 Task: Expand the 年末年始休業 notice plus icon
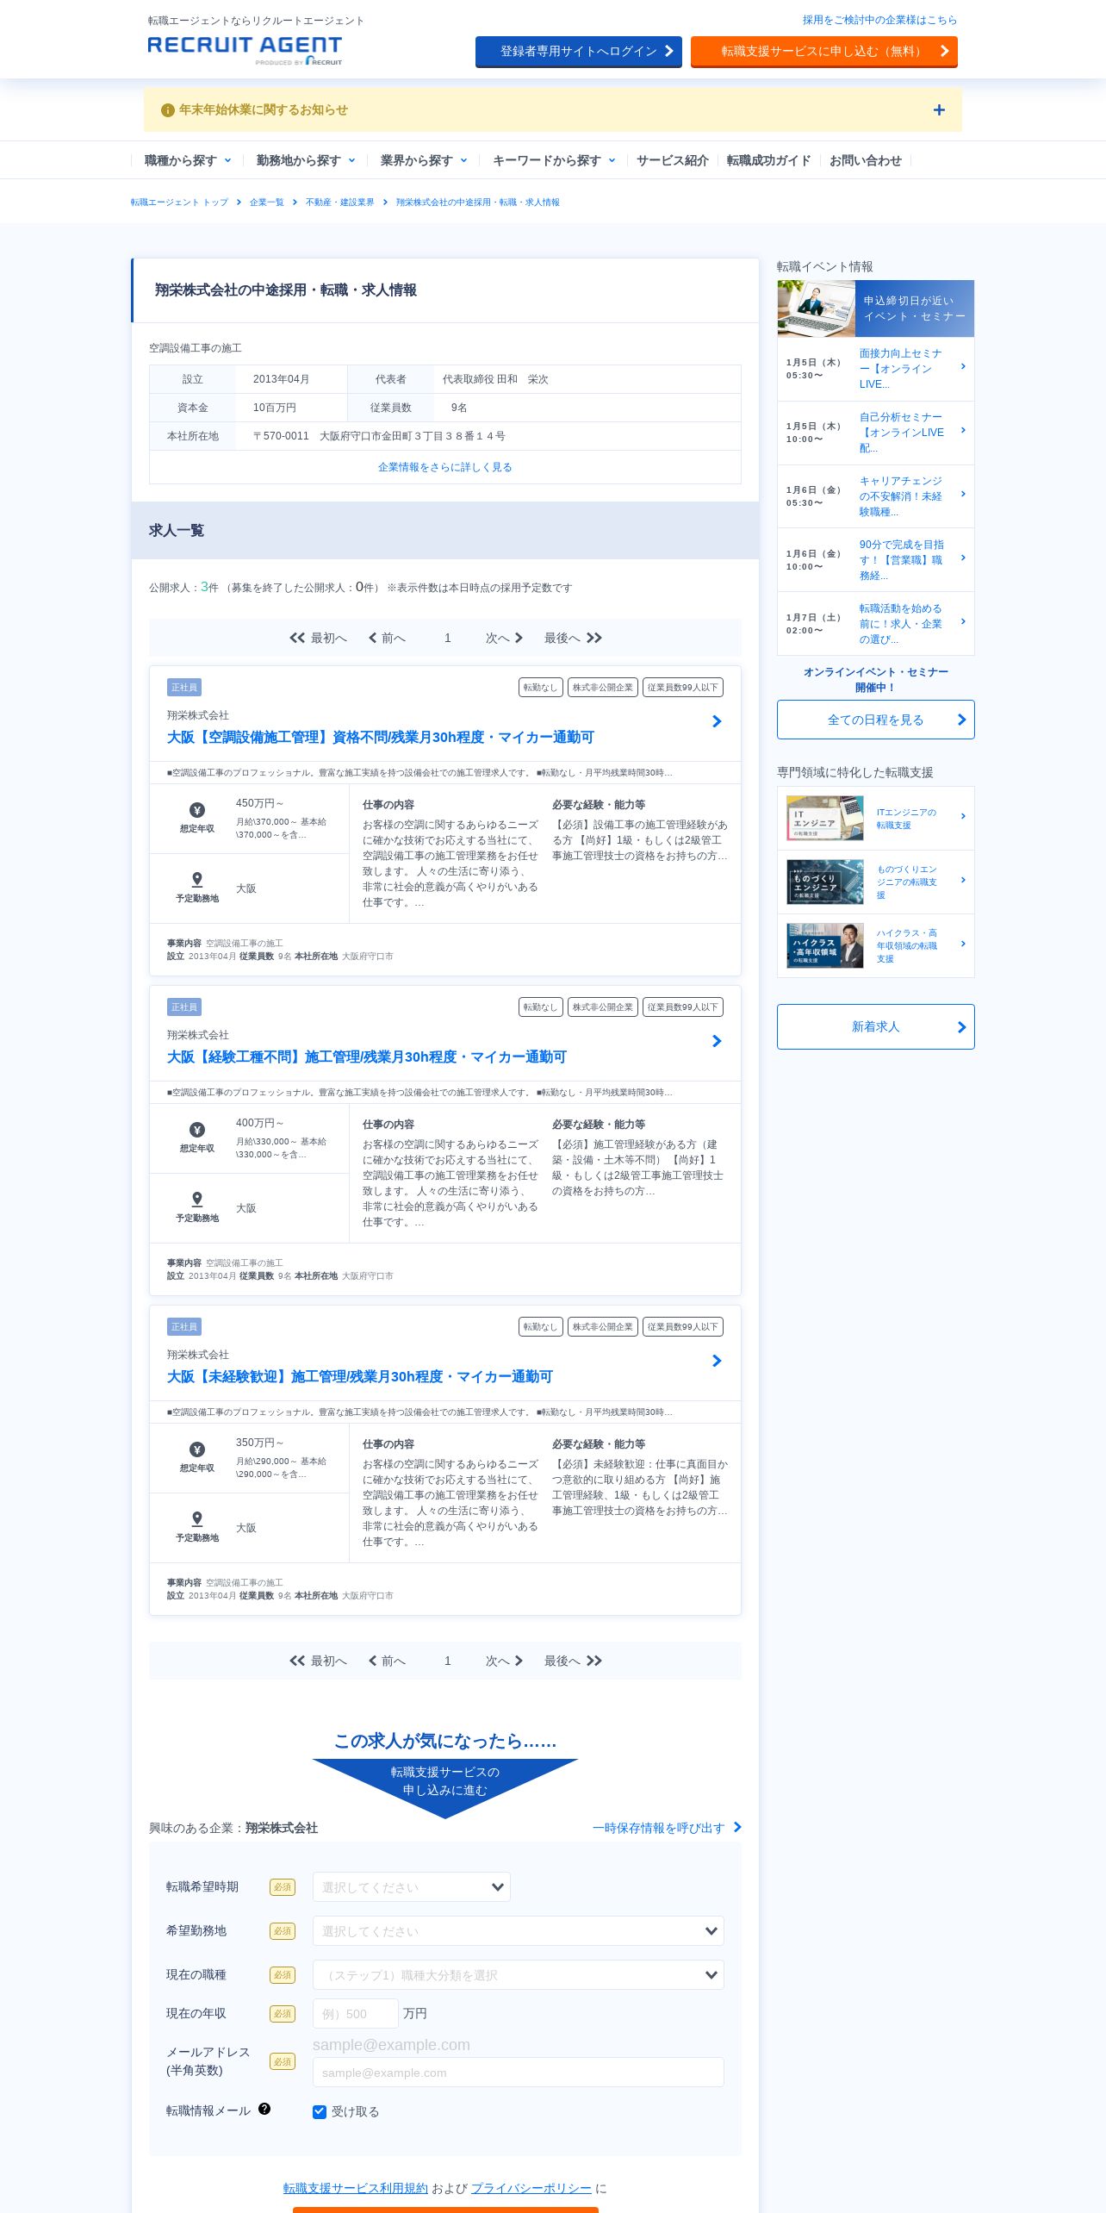(939, 110)
